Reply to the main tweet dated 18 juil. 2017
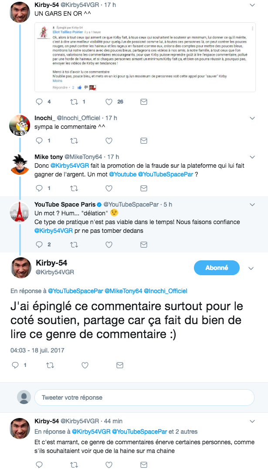 [15, 365]
